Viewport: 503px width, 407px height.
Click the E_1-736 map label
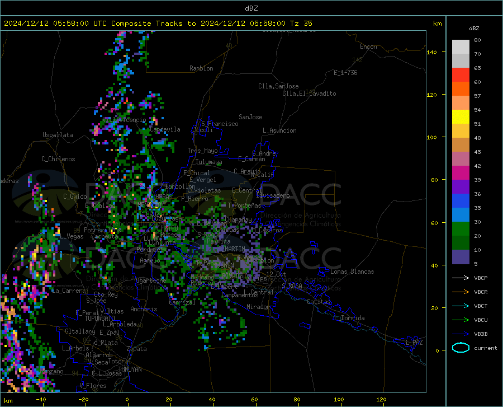pyautogui.click(x=345, y=73)
